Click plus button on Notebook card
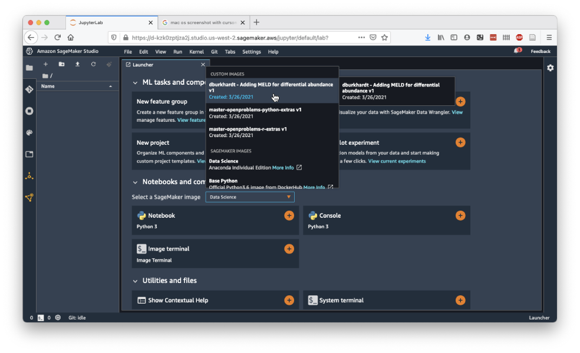 click(x=289, y=216)
